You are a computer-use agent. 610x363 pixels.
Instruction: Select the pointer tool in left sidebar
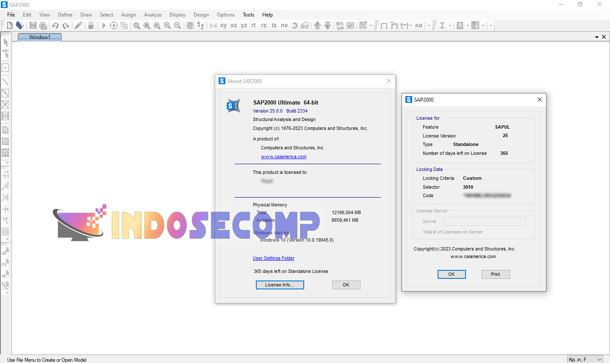tap(6, 42)
